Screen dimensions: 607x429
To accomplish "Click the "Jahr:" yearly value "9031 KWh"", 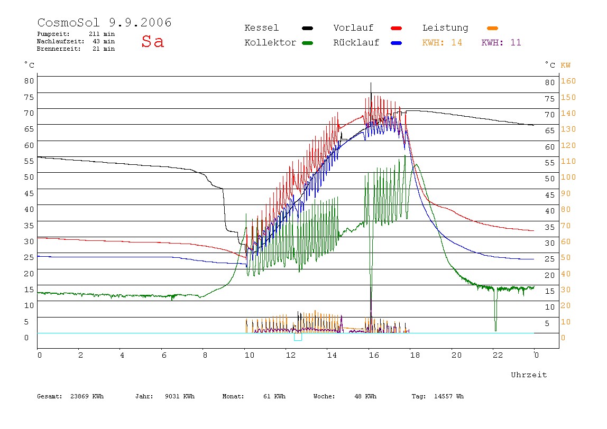I will (180, 396).
